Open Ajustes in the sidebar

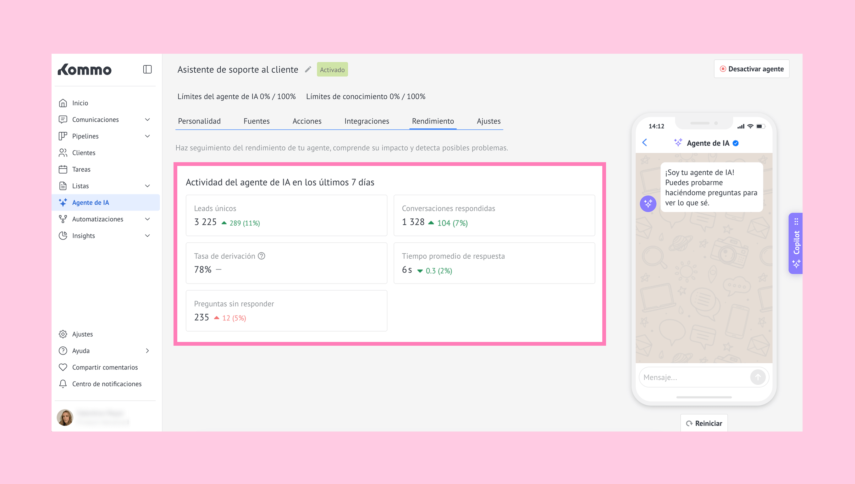(x=82, y=334)
